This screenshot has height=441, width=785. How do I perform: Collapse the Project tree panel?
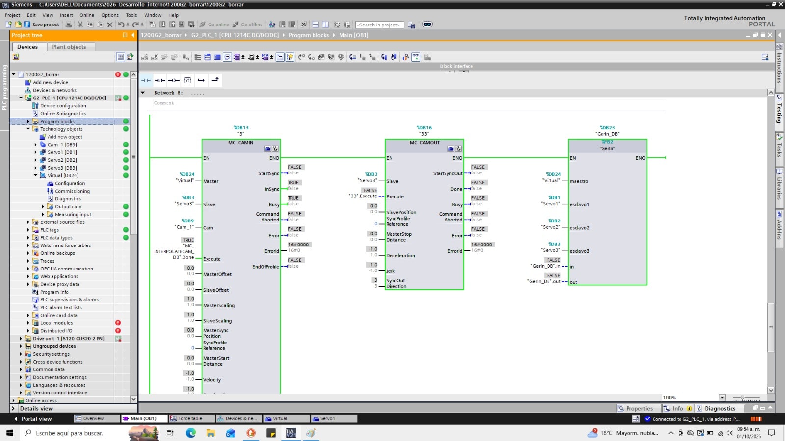pyautogui.click(x=132, y=35)
